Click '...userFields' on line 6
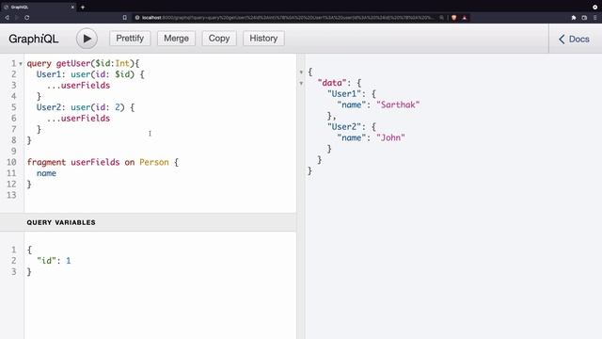Viewport: 602px width, 339px height. tap(78, 119)
